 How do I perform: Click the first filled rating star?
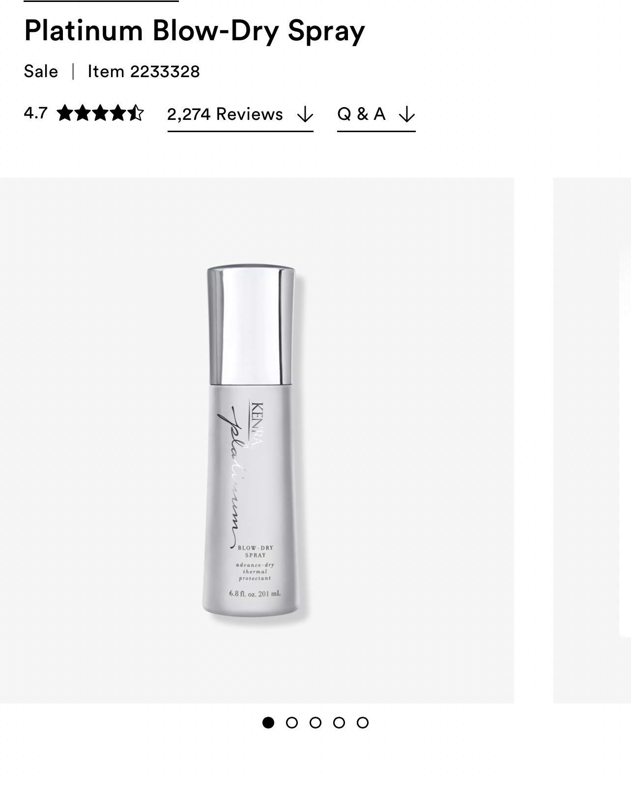64,113
